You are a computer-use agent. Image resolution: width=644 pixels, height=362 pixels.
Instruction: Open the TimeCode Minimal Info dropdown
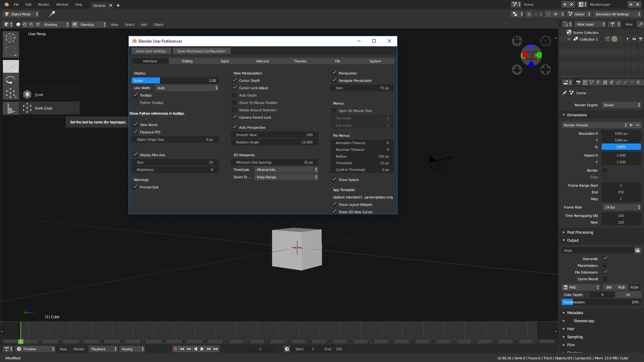click(x=286, y=170)
